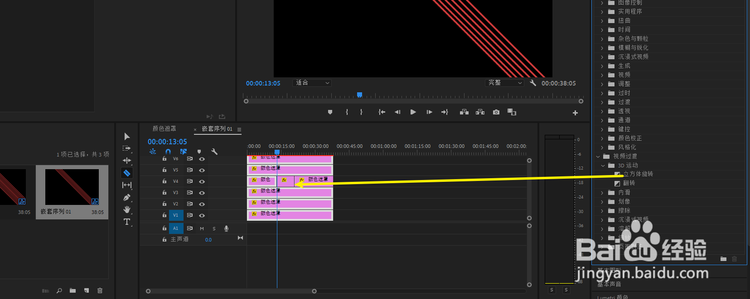Click Mark In button
The width and height of the screenshot is (750, 299).
pos(347,112)
